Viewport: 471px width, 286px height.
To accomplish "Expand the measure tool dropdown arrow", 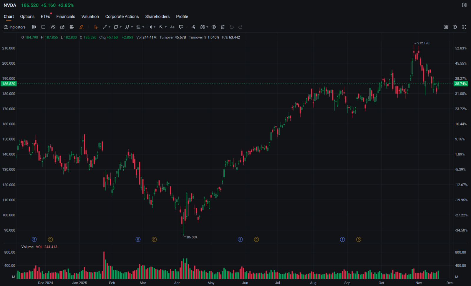I will (x=155, y=27).
